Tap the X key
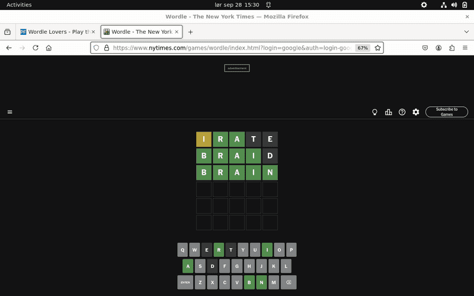Screen dimensions: 474x296 (x=213, y=282)
